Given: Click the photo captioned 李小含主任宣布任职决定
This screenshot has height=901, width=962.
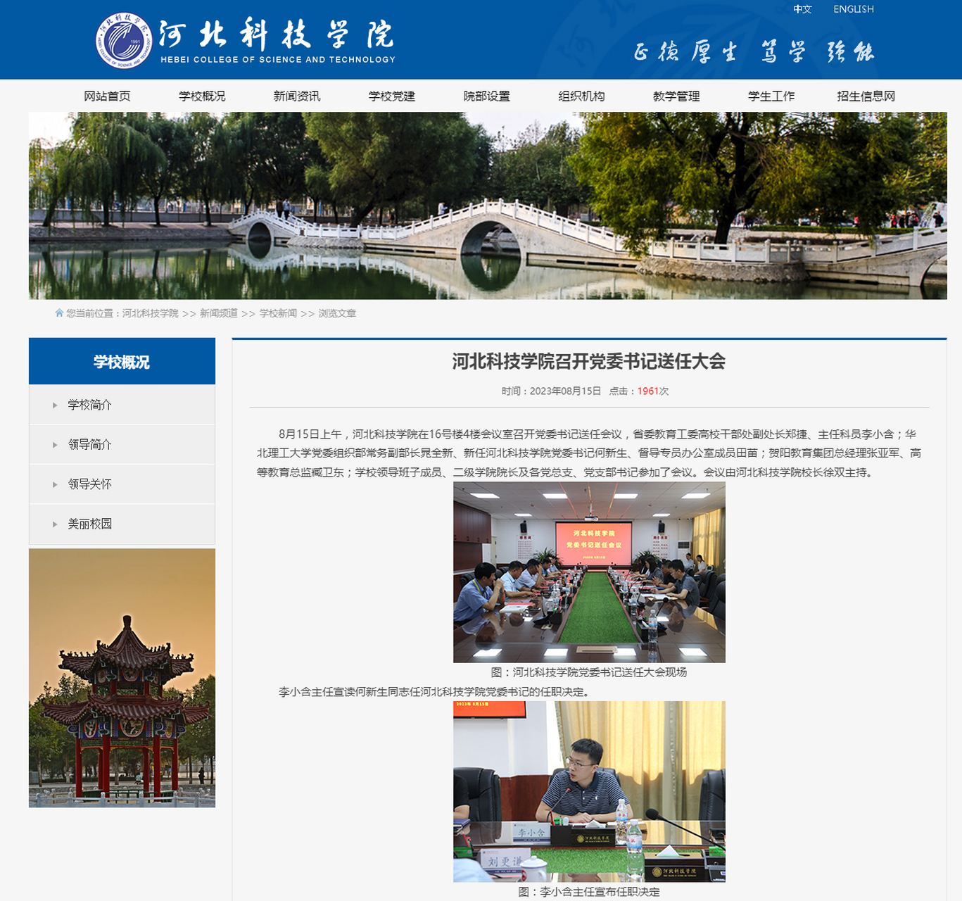Looking at the screenshot, I should click(x=589, y=788).
